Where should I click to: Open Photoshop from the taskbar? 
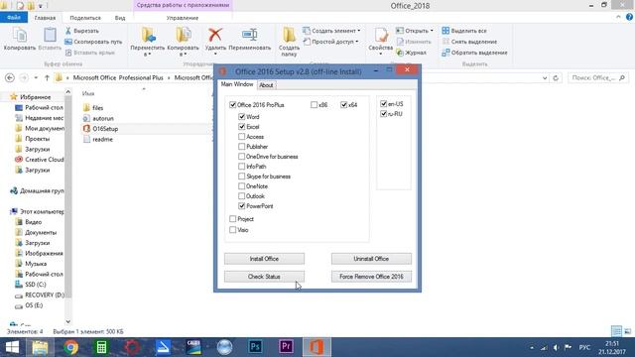[x=255, y=347]
